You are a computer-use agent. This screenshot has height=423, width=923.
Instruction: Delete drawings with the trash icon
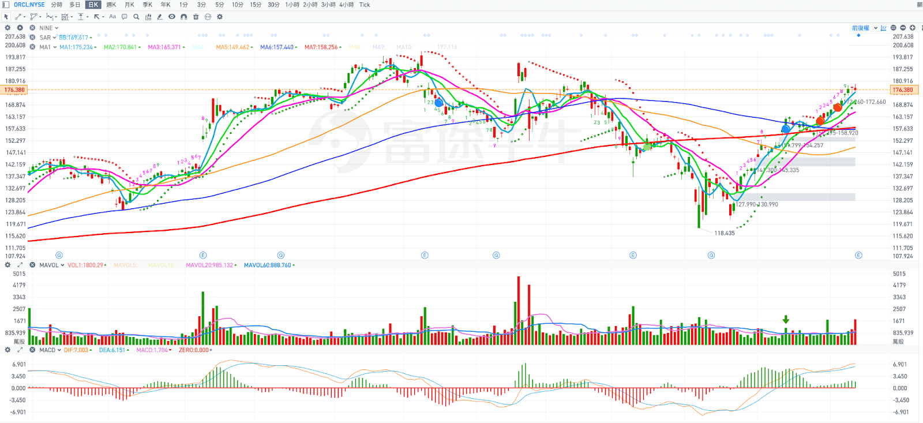[x=196, y=17]
